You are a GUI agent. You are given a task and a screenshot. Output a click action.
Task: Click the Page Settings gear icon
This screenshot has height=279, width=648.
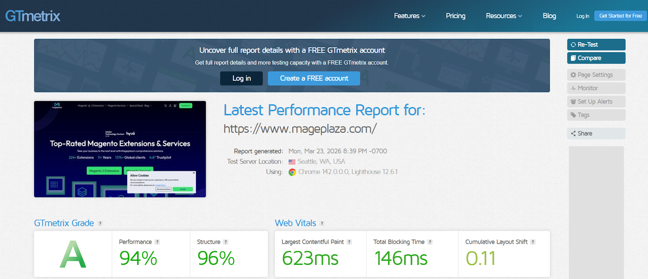coord(573,75)
